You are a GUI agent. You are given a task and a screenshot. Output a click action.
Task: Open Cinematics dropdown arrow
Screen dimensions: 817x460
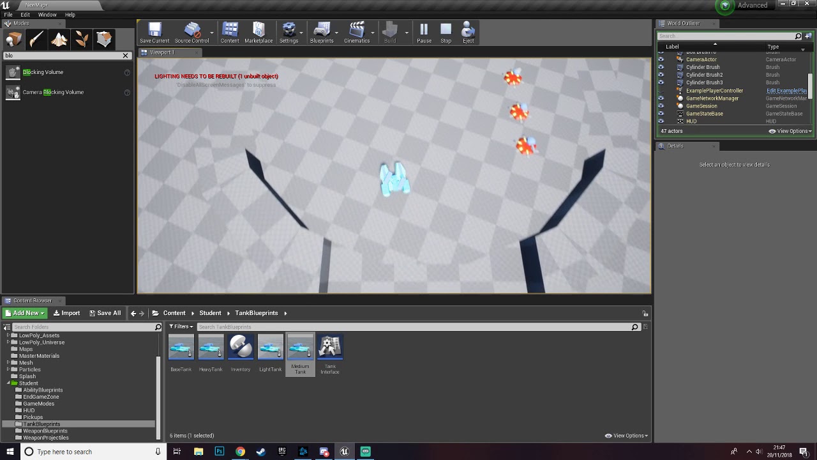pyautogui.click(x=373, y=33)
